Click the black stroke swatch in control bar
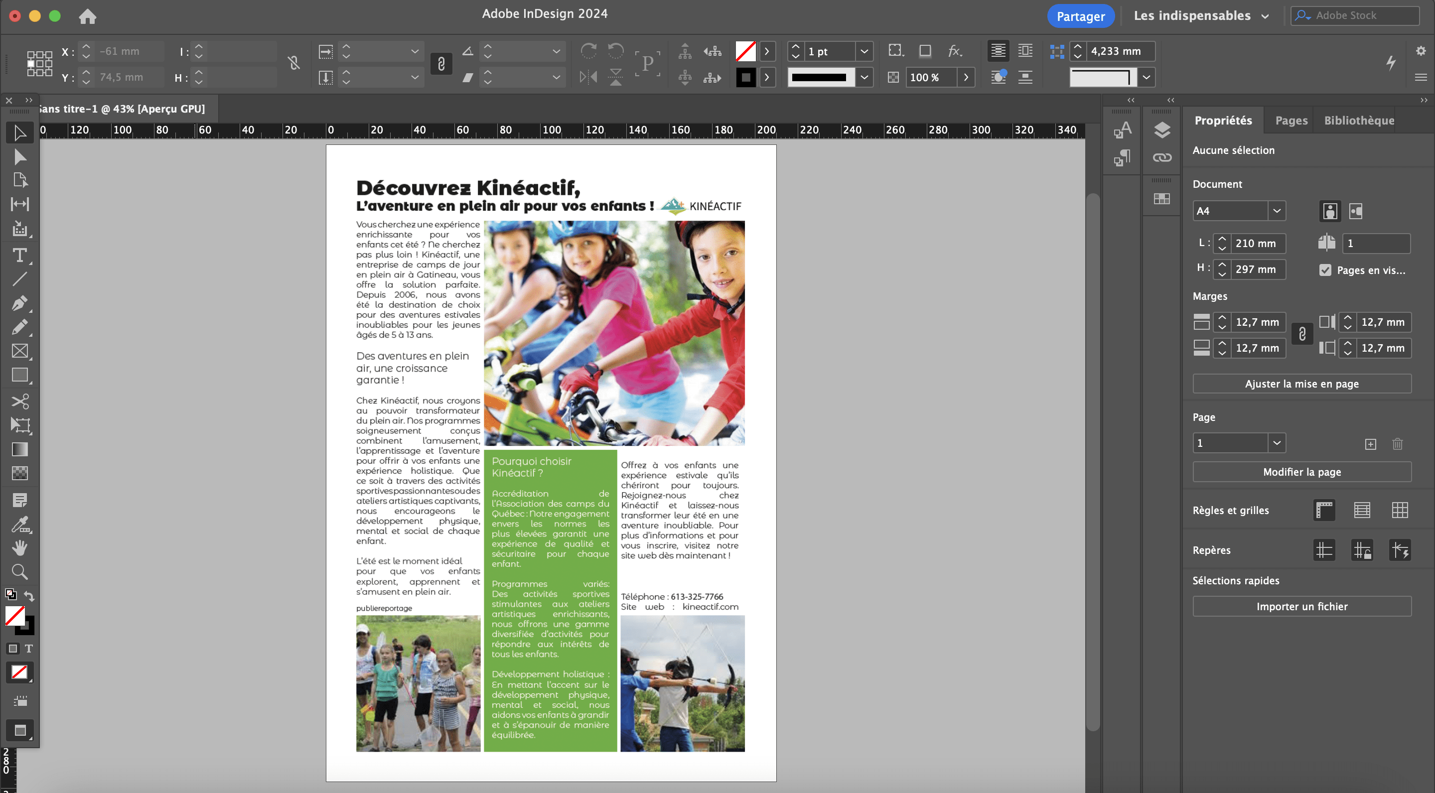 745,77
